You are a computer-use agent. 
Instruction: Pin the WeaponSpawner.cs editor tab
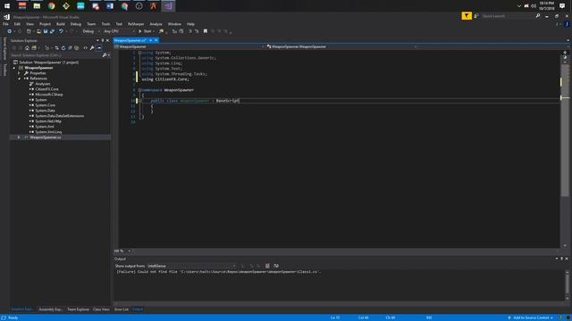pyautogui.click(x=151, y=40)
